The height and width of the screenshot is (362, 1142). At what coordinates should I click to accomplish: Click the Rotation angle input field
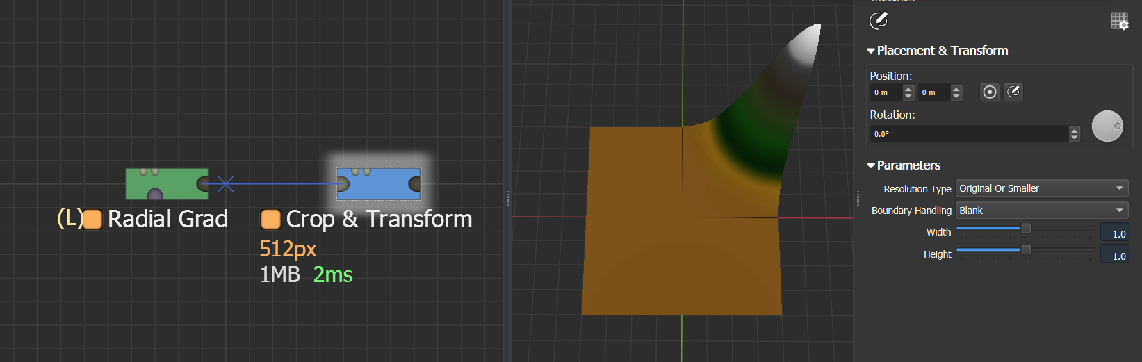(x=969, y=134)
